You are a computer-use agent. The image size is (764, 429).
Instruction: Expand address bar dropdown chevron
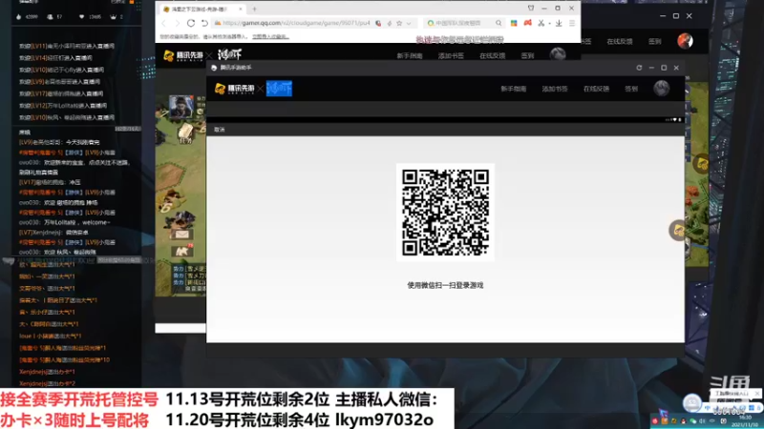click(409, 23)
